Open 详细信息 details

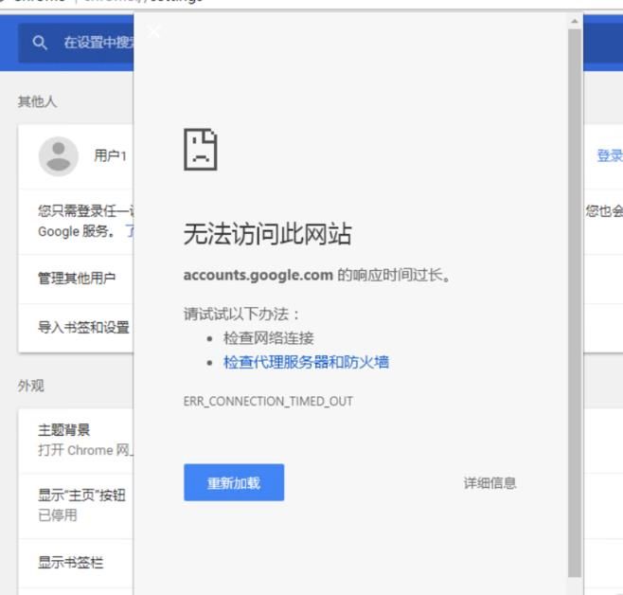489,483
